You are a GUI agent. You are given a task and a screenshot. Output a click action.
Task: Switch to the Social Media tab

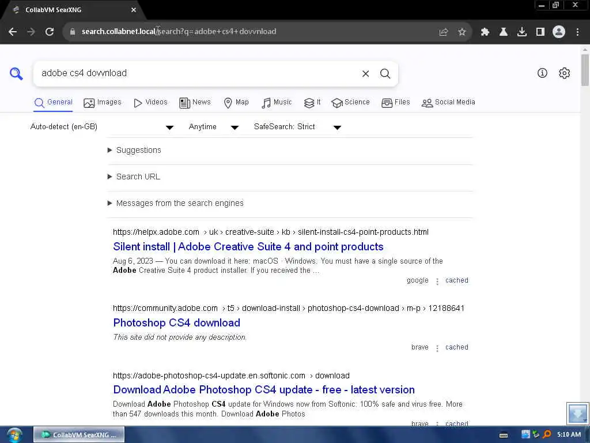[x=448, y=103]
